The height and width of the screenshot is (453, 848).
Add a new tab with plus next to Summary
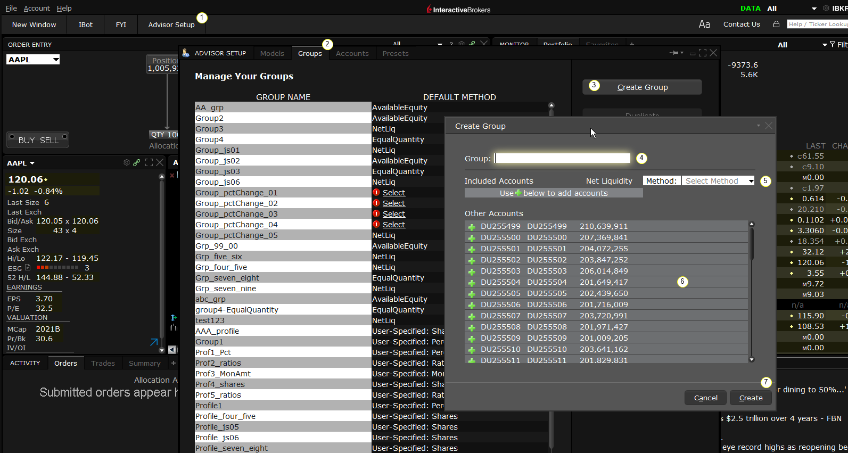173,363
